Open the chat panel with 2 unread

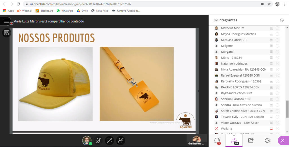coord(217,140)
